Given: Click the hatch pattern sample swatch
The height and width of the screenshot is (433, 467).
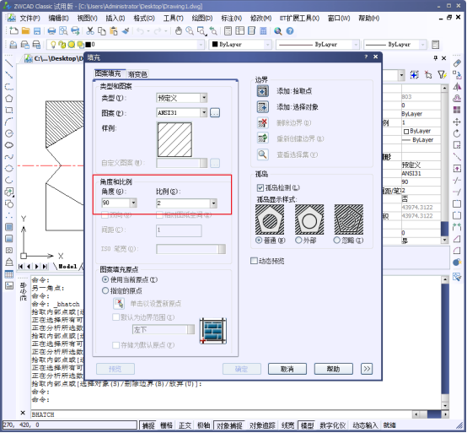Looking at the screenshot, I should tap(174, 139).
